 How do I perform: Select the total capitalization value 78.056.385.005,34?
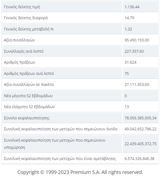140,118
